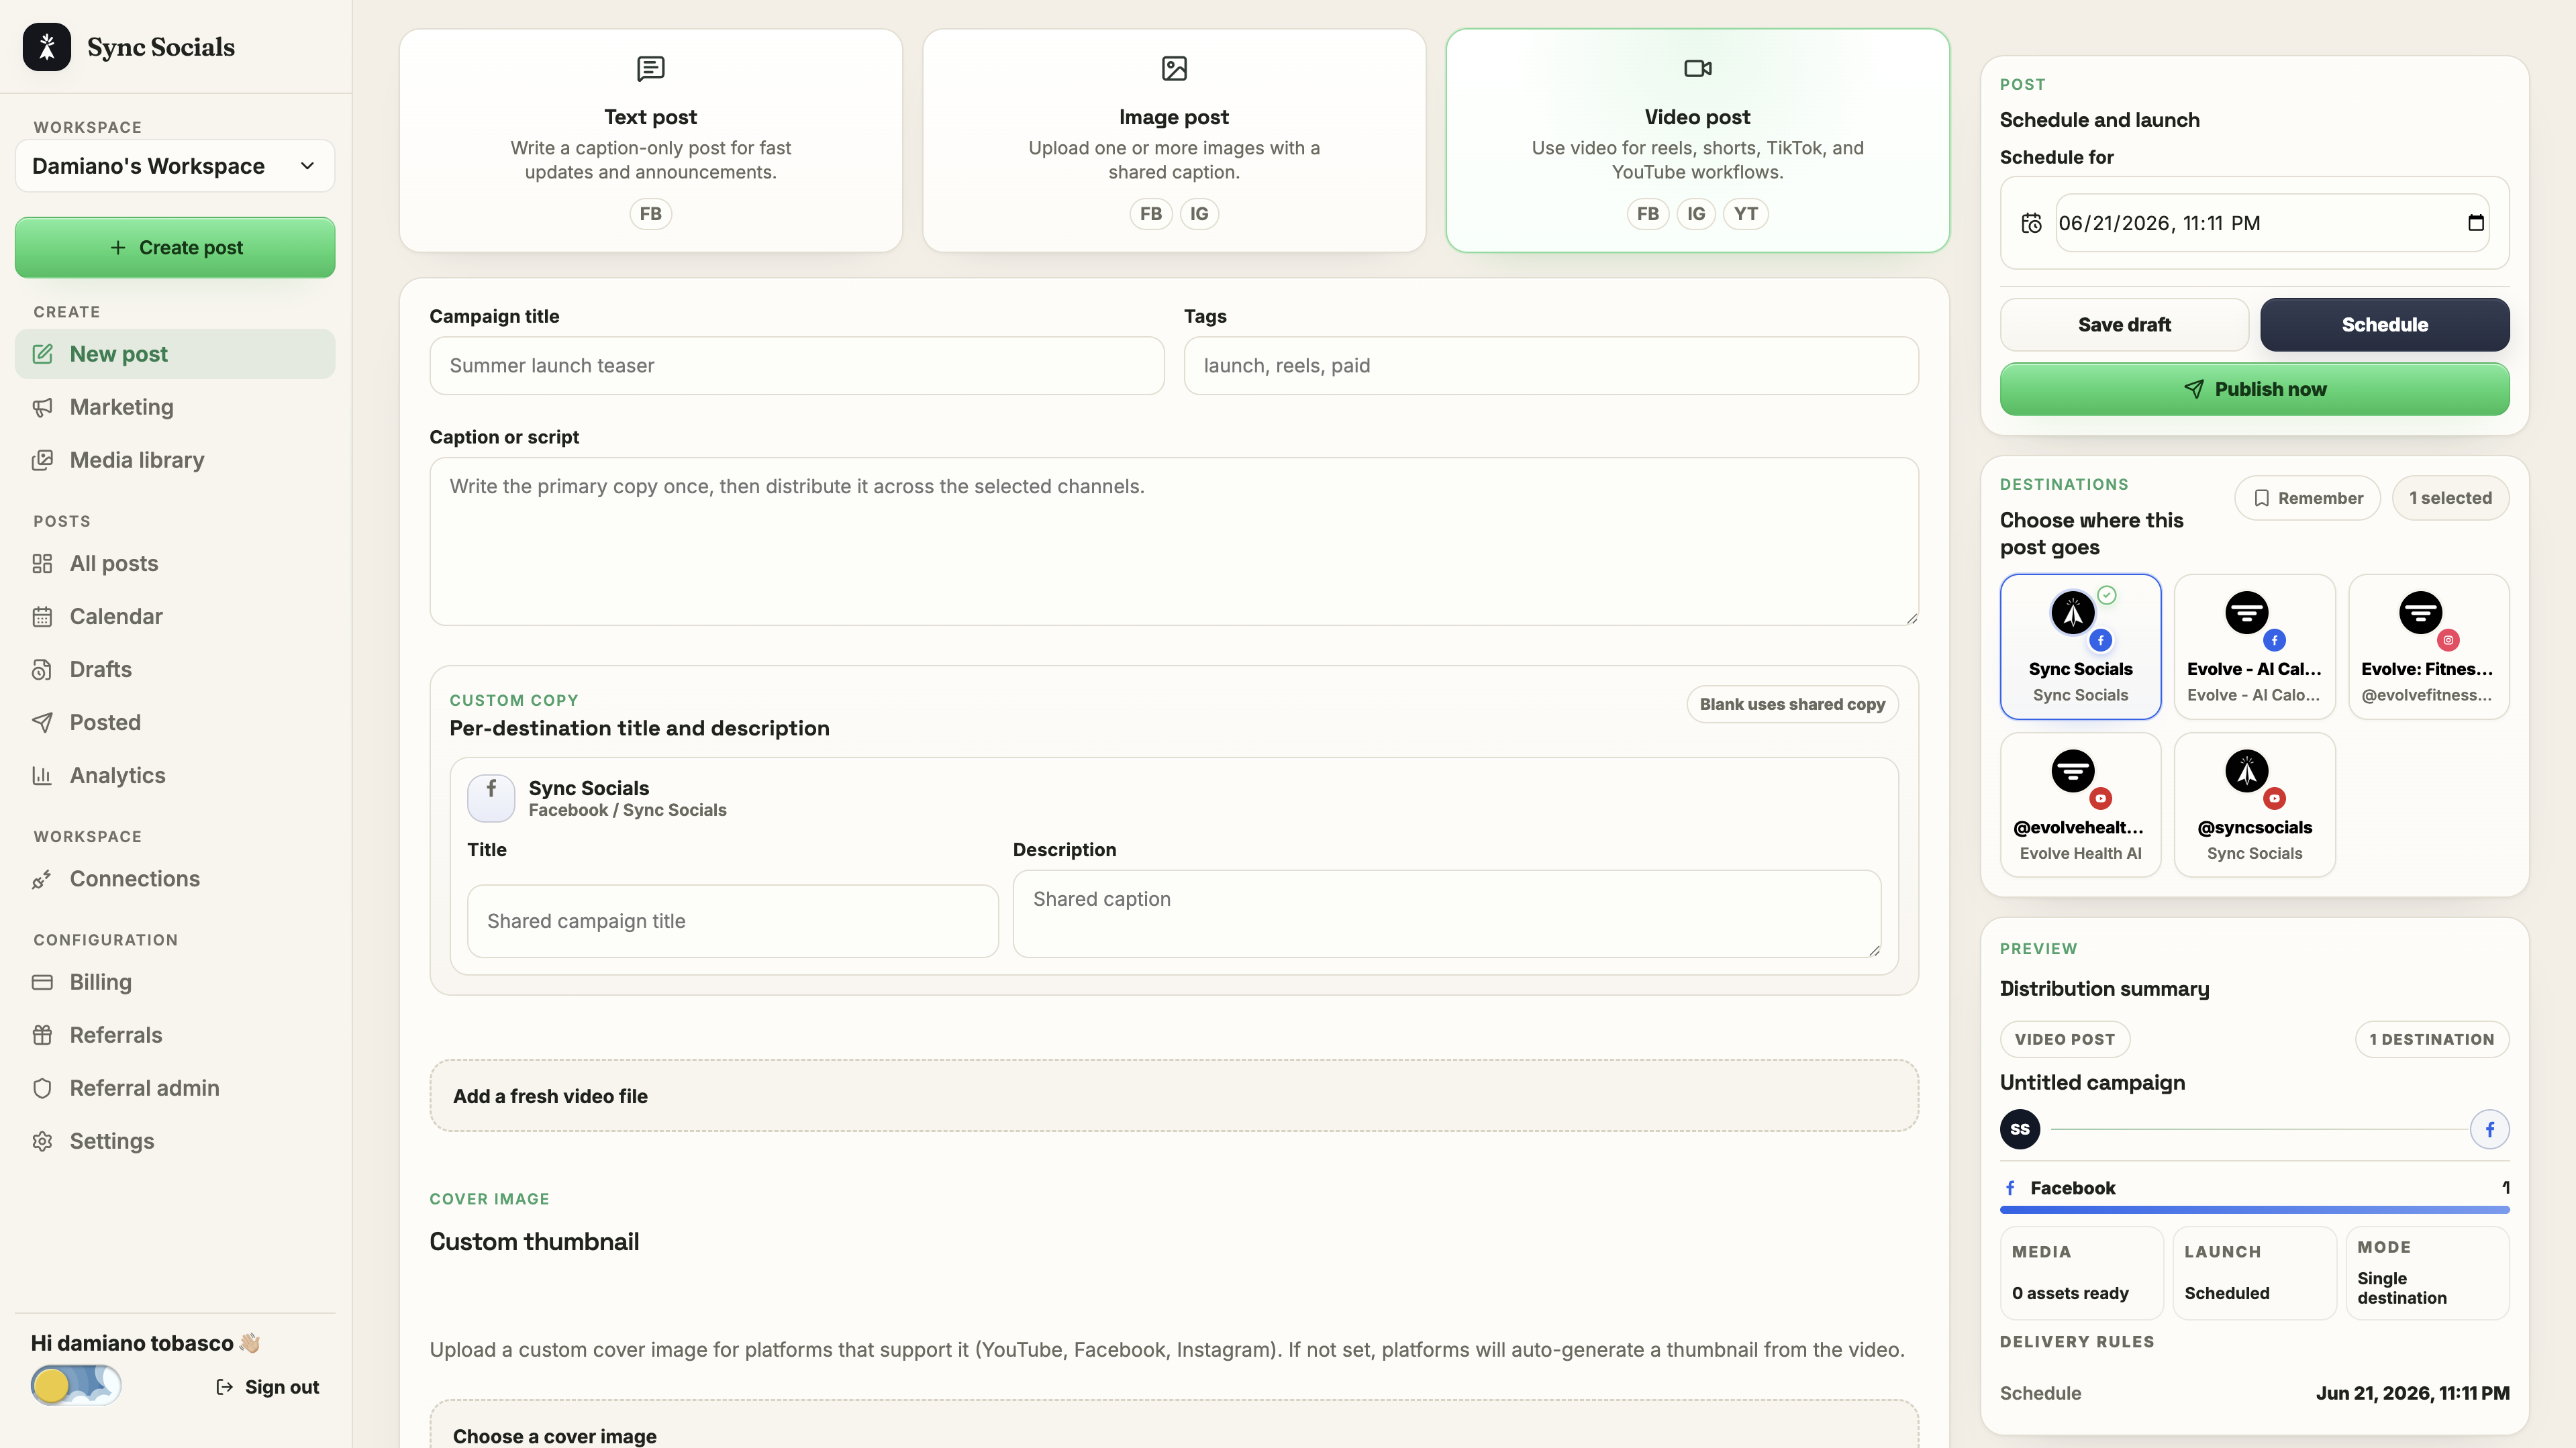Select the Text post type card
Image resolution: width=2576 pixels, height=1448 pixels.
pos(651,140)
